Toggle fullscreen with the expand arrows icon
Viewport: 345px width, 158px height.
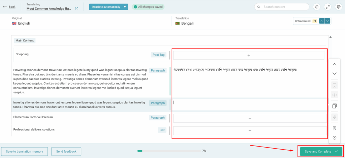pos(327,7)
